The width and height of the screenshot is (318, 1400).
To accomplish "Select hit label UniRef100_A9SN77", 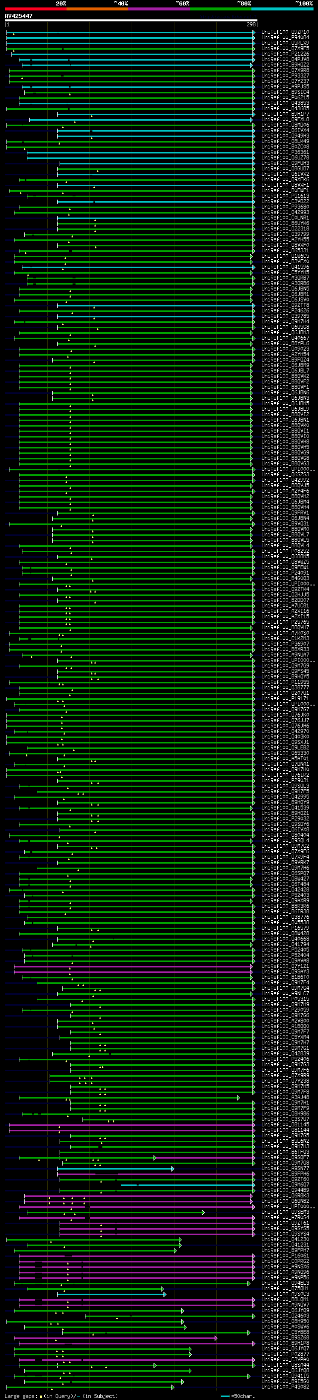I will tap(285, 1168).
